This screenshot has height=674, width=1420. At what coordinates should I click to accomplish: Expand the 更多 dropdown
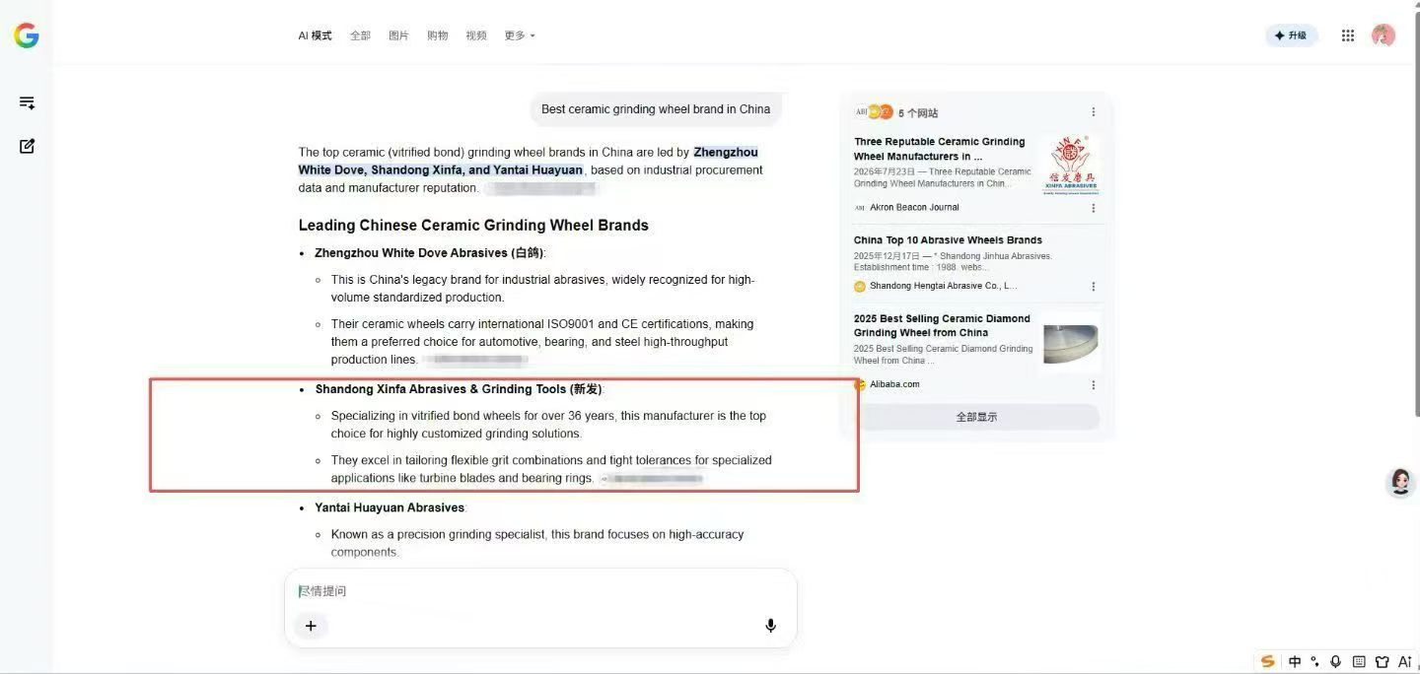[520, 35]
